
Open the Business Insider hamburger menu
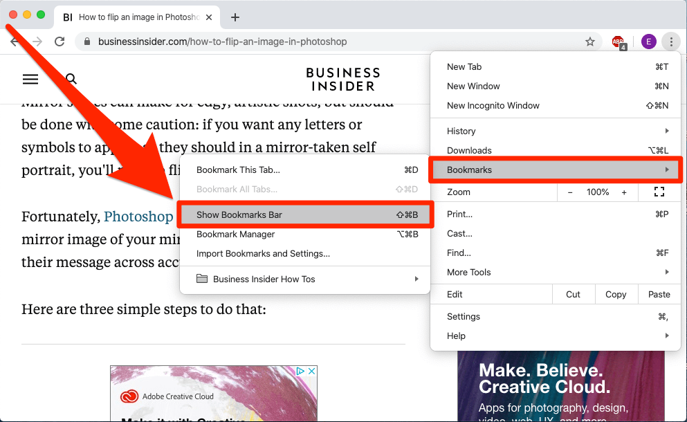(x=30, y=79)
